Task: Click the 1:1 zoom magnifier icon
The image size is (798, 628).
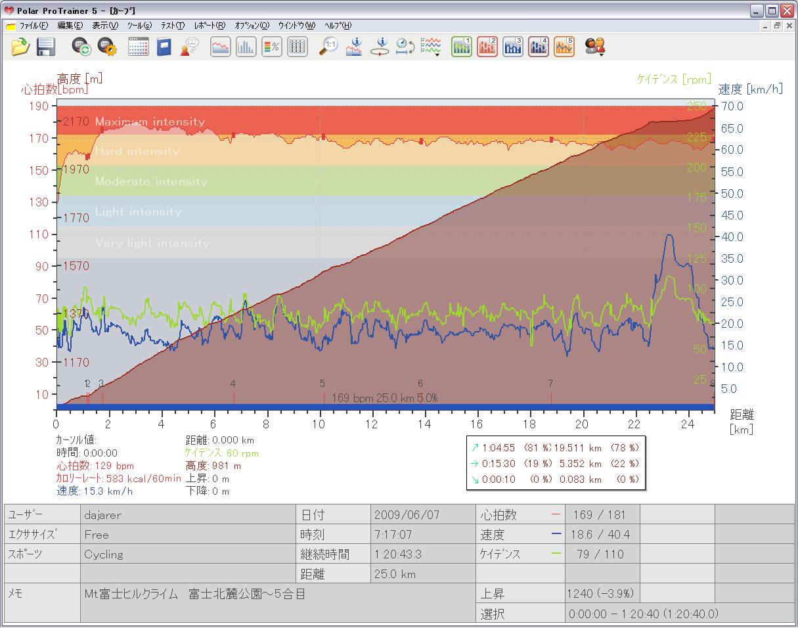Action: pos(328,47)
